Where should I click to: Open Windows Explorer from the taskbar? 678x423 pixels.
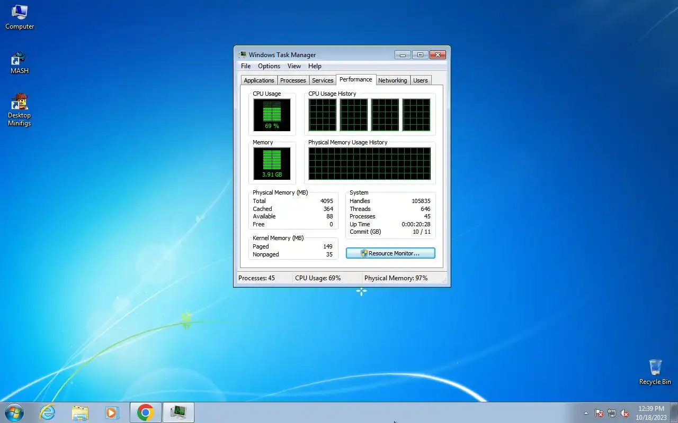(80, 412)
